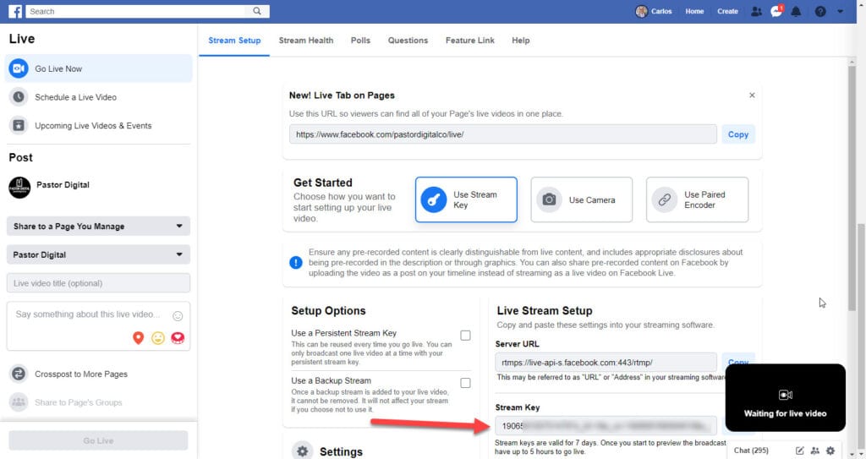Viewport: 866px width, 459px height.
Task: Click Create in the top bar
Action: coord(727,11)
